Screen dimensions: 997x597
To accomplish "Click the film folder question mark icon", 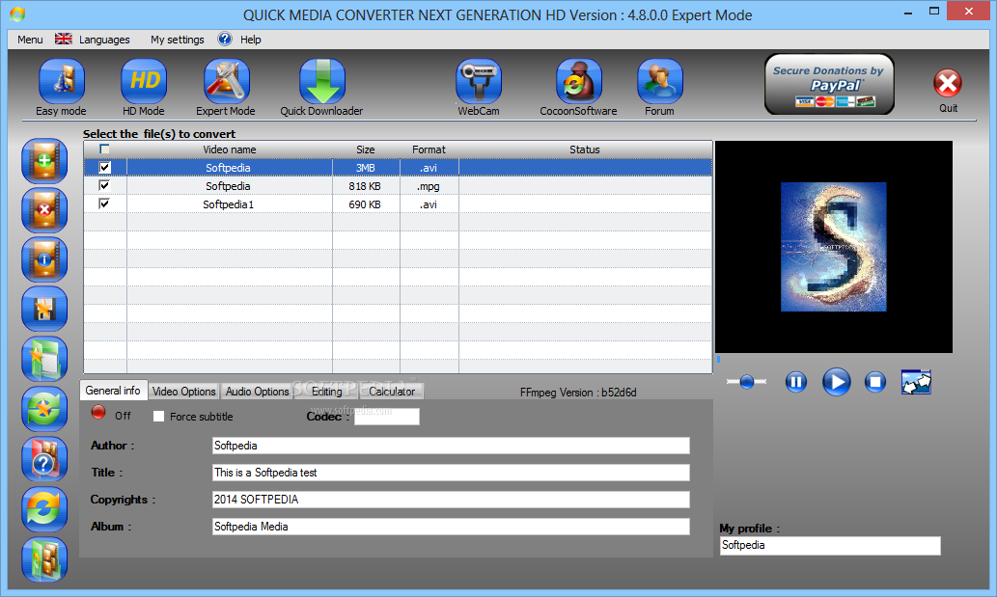I will point(44,459).
